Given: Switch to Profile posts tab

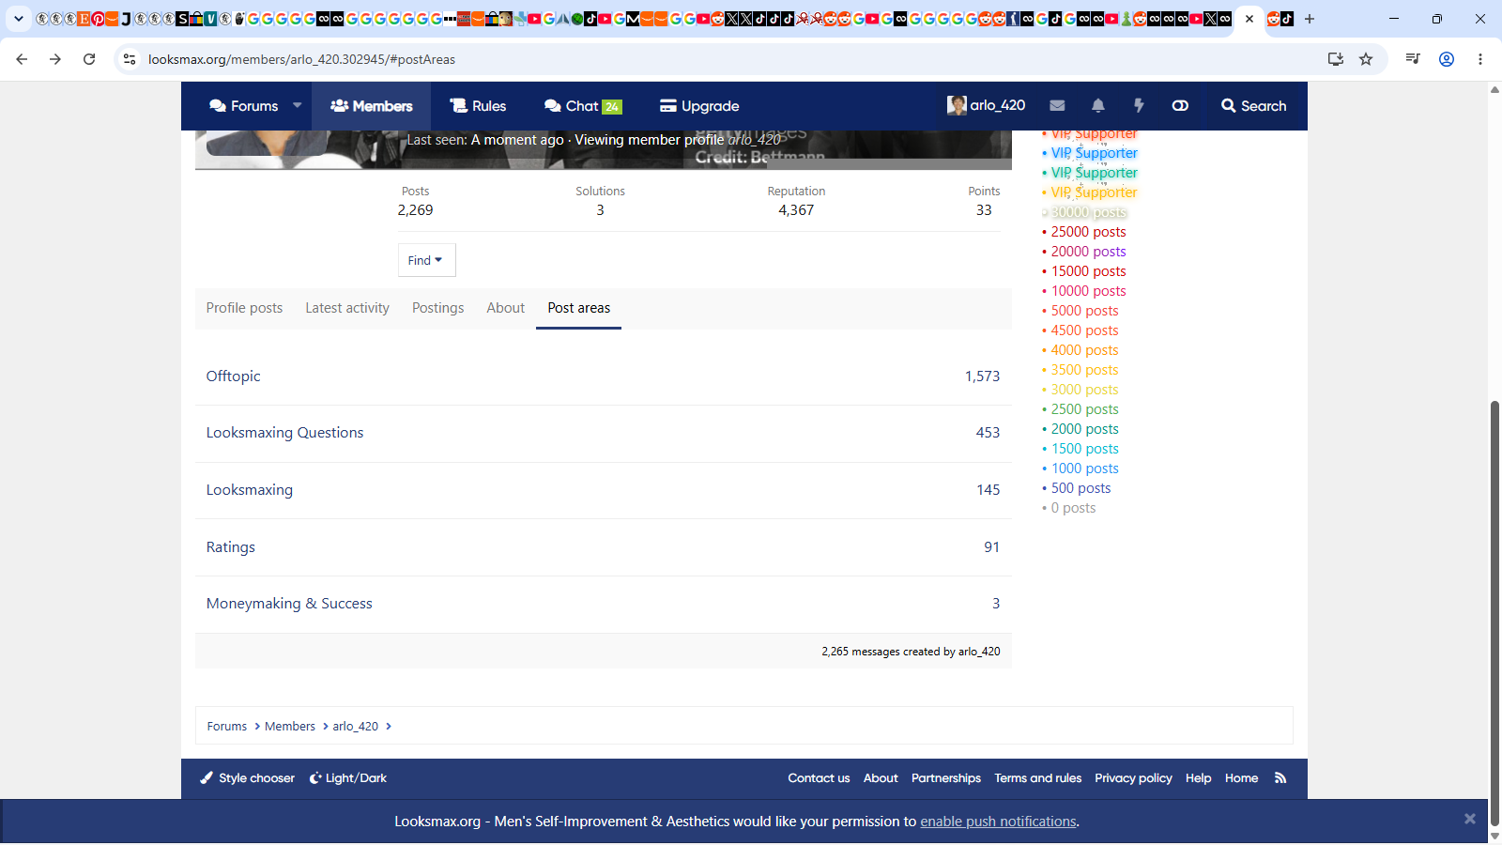Looking at the screenshot, I should tap(244, 308).
